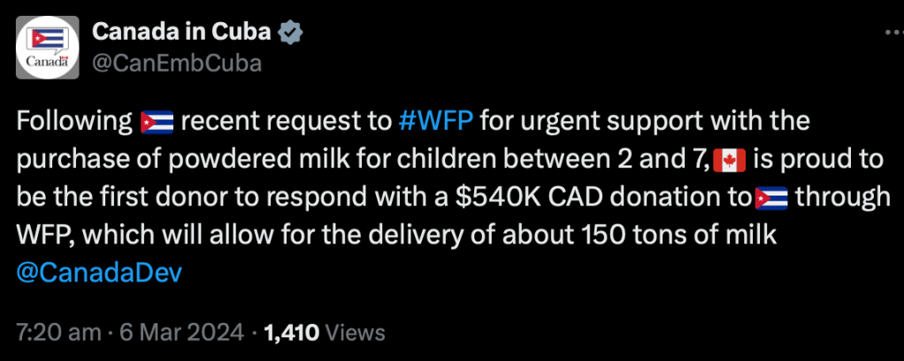Click the grey verified badge icon

[x=291, y=34]
